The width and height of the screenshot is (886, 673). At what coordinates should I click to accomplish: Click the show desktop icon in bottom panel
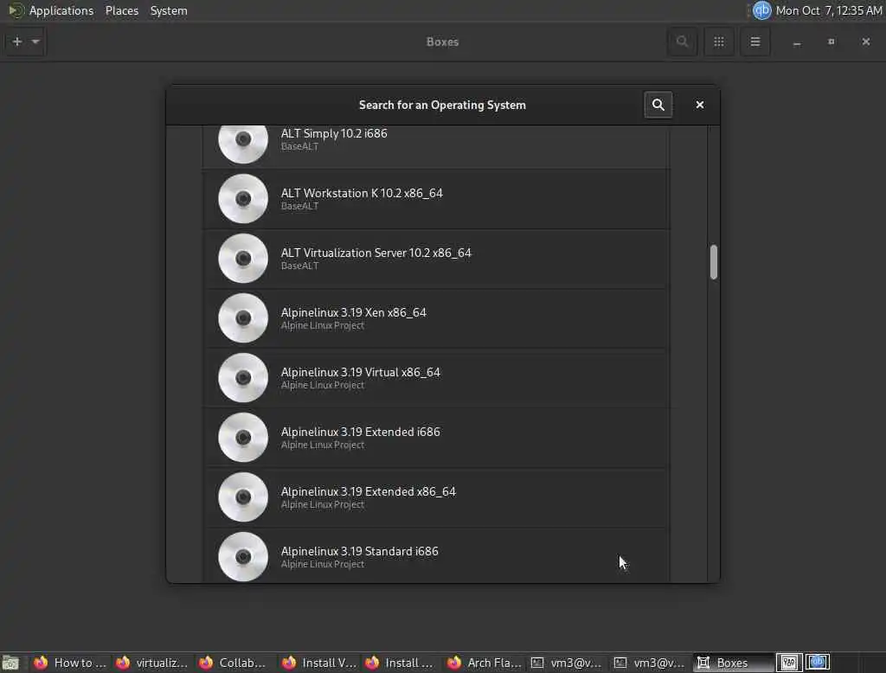point(10,663)
